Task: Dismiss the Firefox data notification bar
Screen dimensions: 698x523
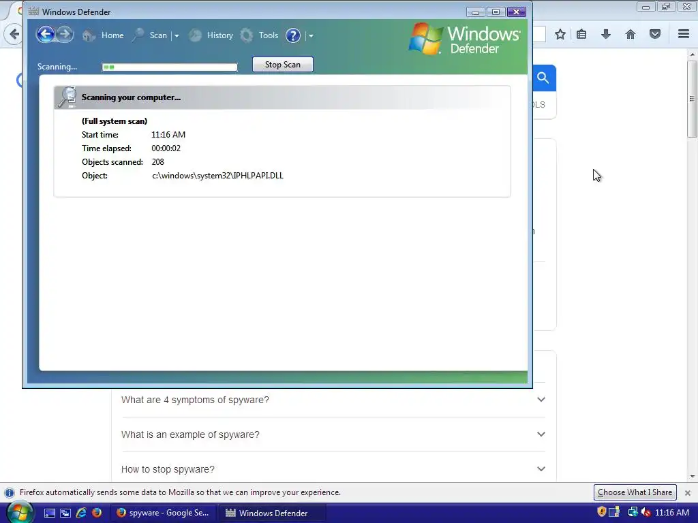Action: tap(688, 493)
